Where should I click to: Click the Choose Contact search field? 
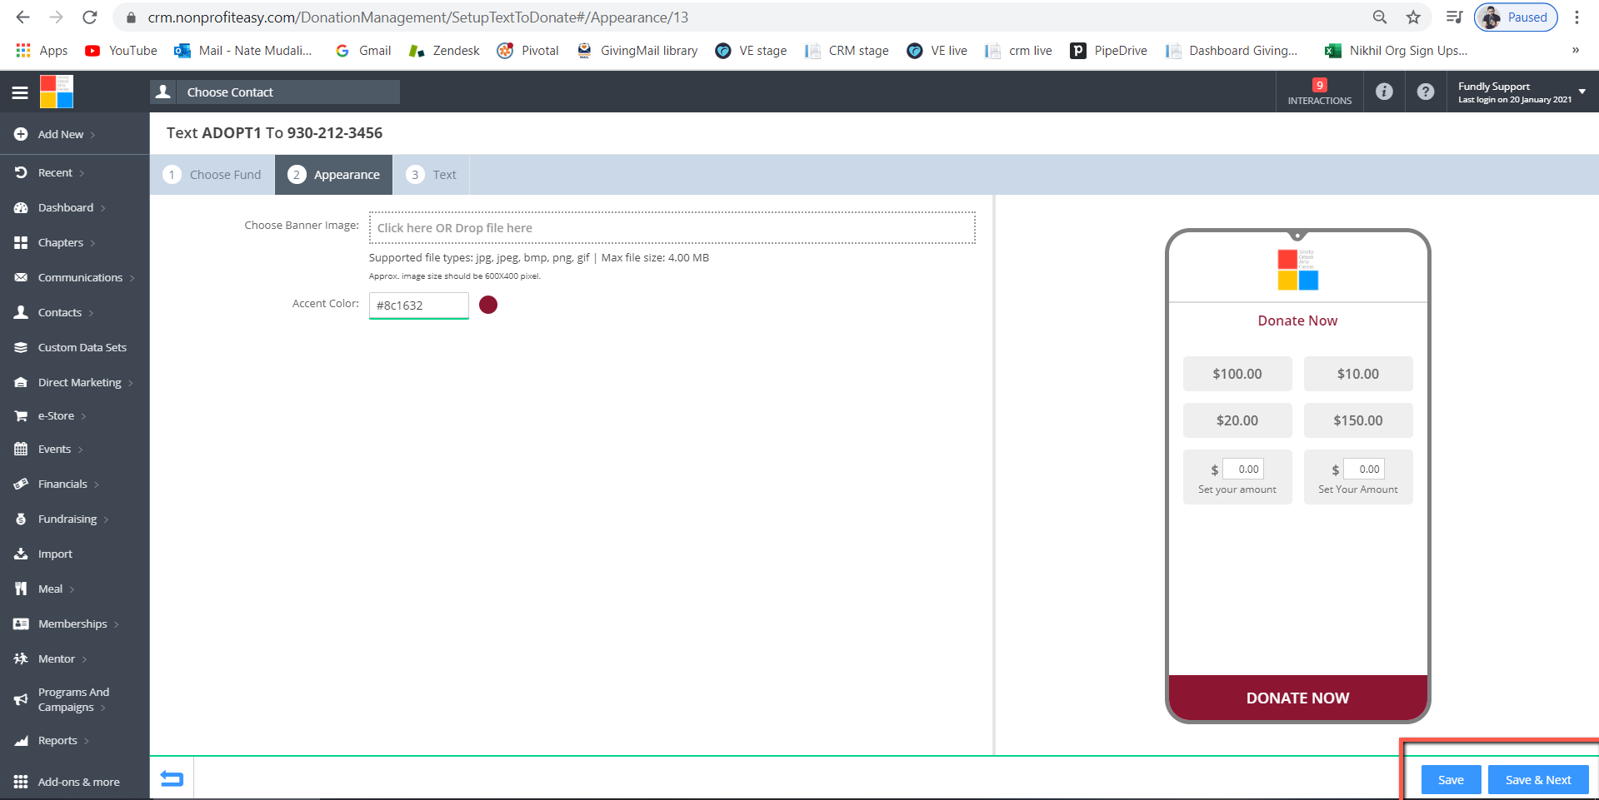click(x=288, y=92)
